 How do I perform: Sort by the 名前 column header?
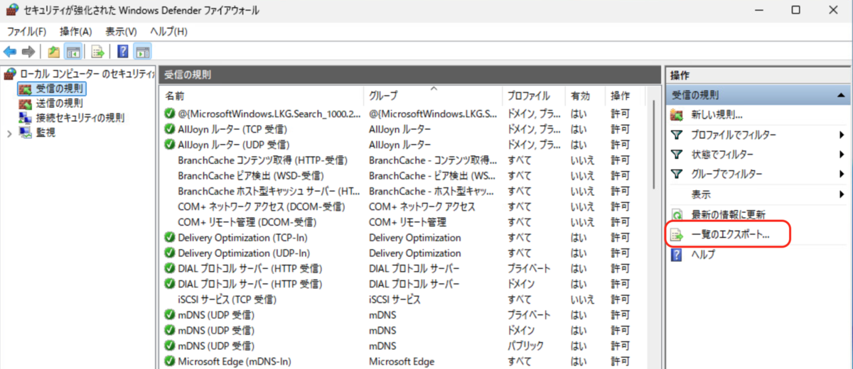click(262, 96)
